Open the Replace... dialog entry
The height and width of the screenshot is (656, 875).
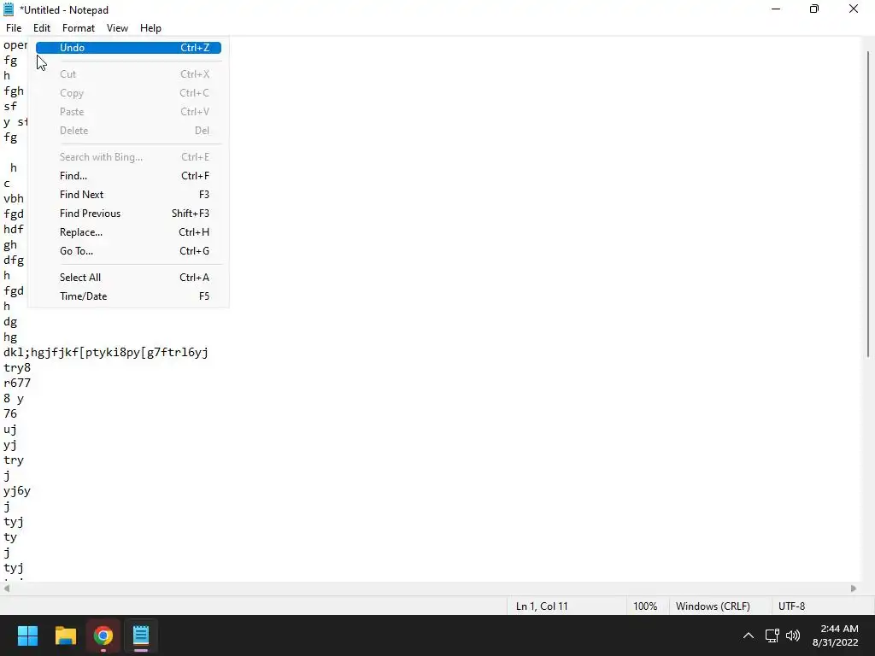click(x=128, y=232)
